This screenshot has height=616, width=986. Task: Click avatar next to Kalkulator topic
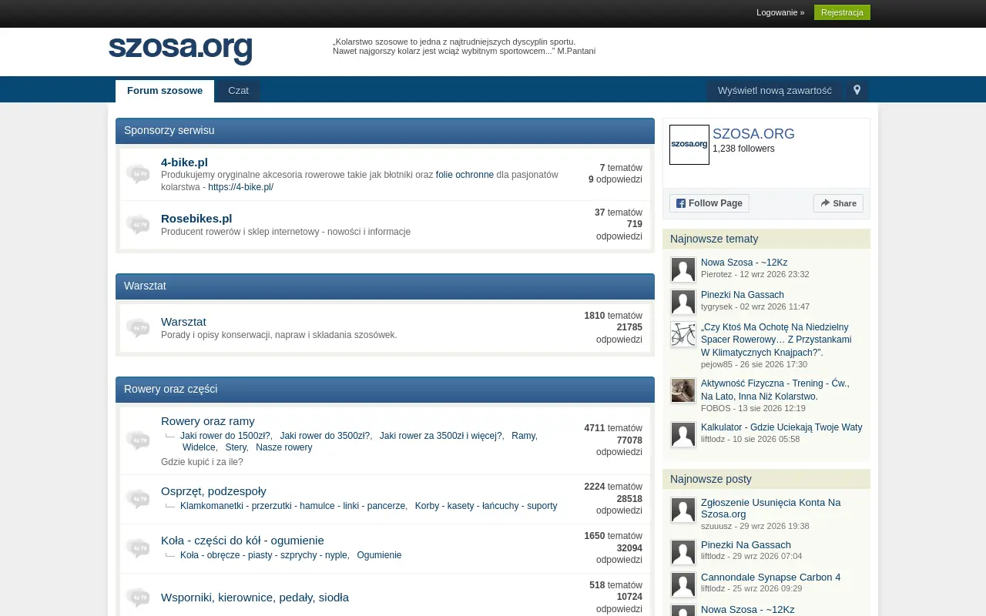click(x=683, y=434)
